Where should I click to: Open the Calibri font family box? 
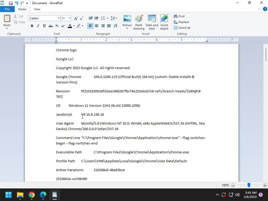(44, 18)
